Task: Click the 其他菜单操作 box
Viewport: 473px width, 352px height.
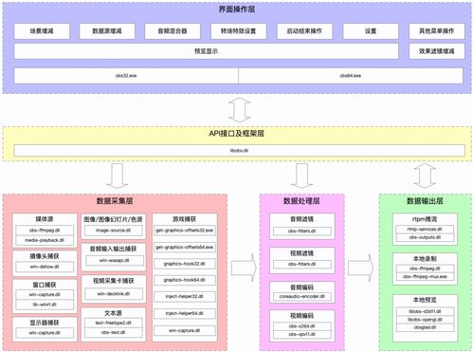Action: coord(437,31)
